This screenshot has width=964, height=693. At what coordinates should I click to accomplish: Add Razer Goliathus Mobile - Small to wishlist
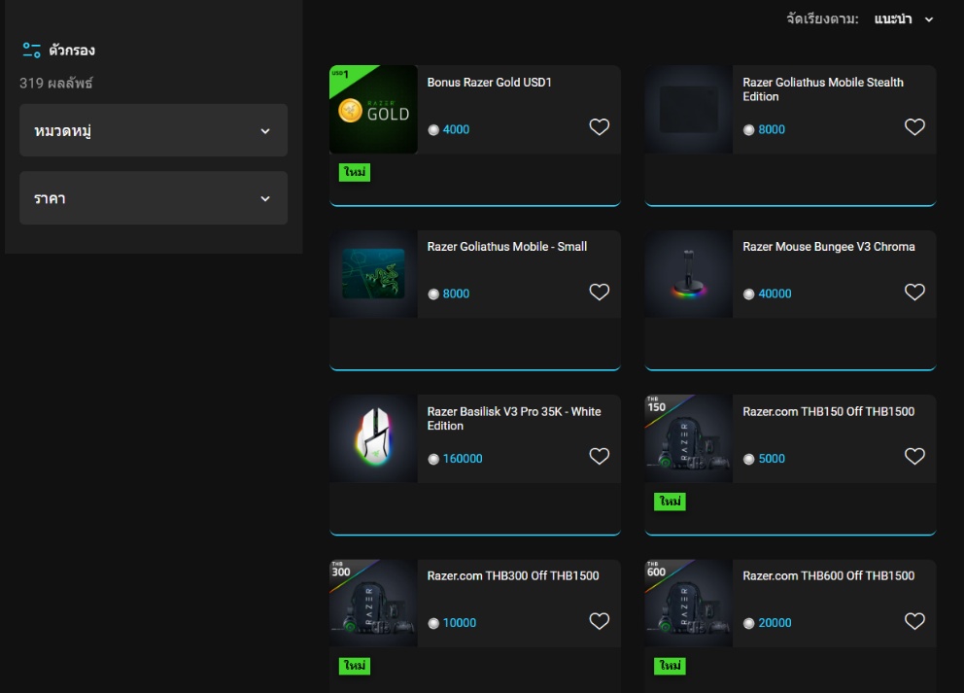600,292
